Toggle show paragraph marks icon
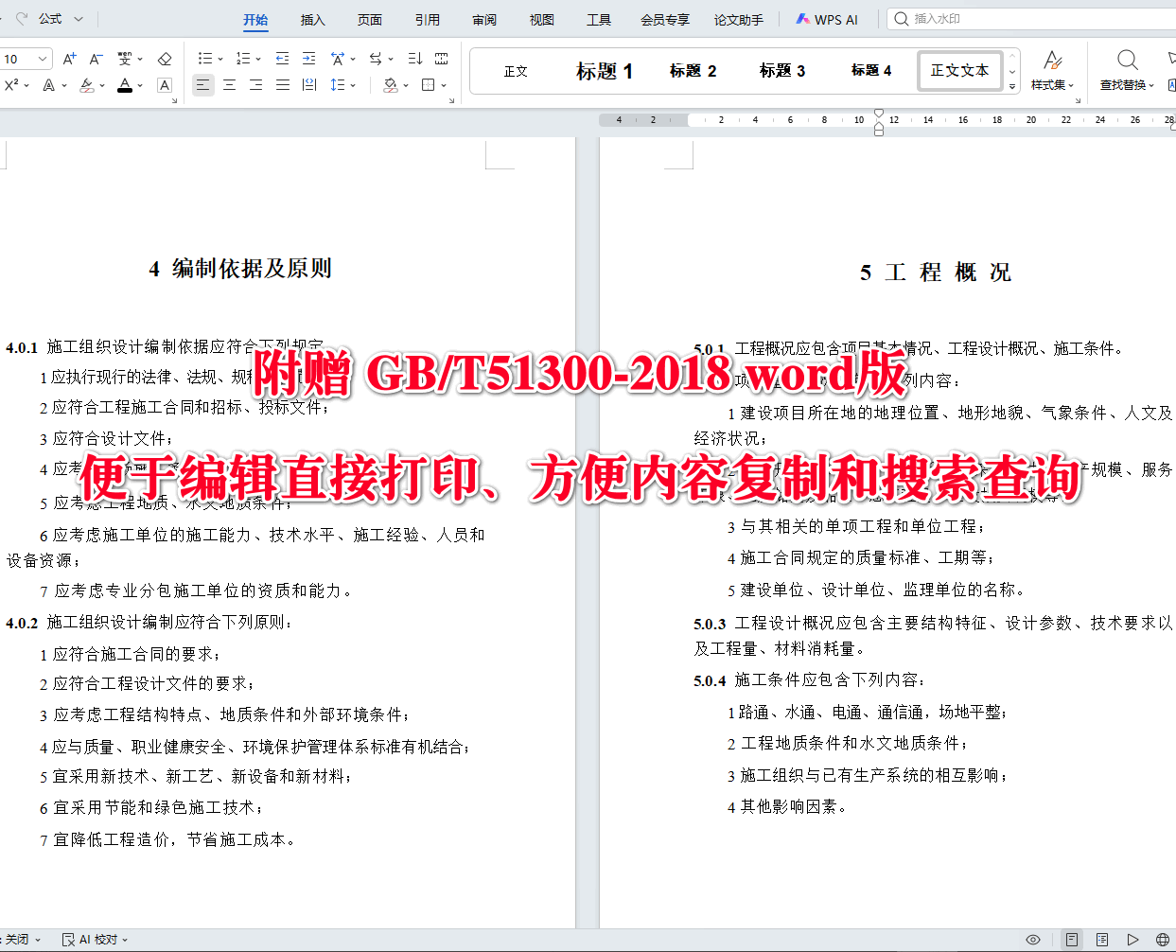 442,59
